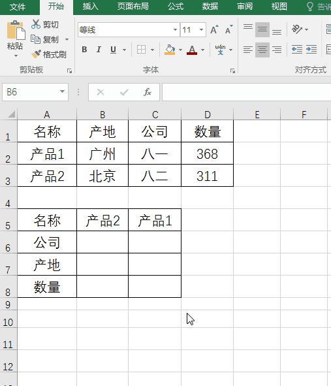The height and width of the screenshot is (386, 331).
Task: Select cell C5 with 产品1
Action: (x=155, y=220)
